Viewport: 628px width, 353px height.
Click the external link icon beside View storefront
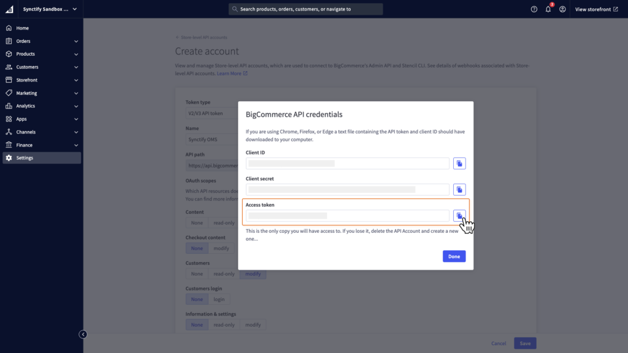click(616, 9)
